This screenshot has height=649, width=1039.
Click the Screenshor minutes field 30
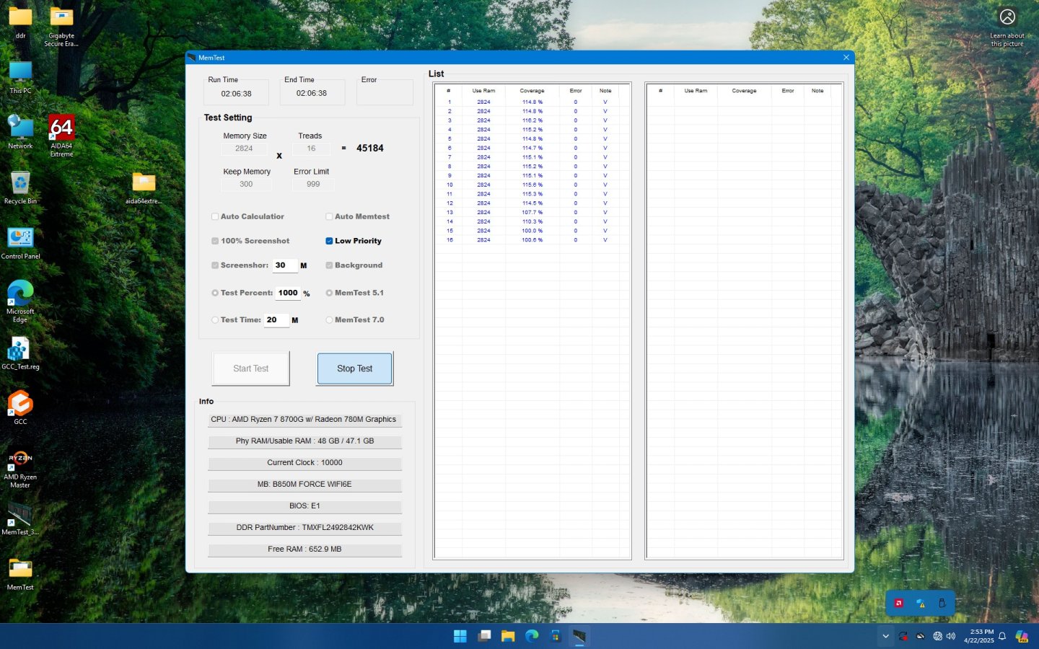pyautogui.click(x=285, y=265)
